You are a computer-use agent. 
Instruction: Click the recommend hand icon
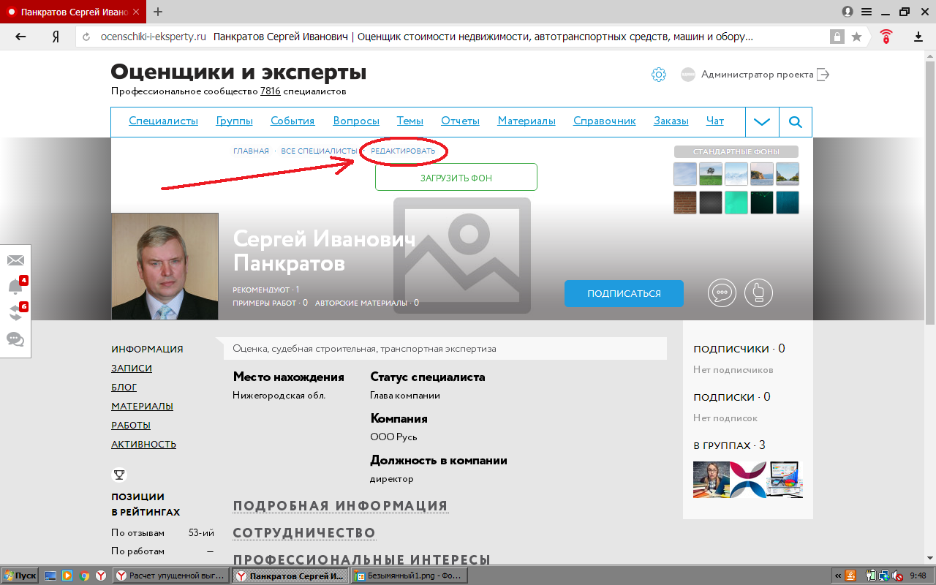click(x=758, y=293)
